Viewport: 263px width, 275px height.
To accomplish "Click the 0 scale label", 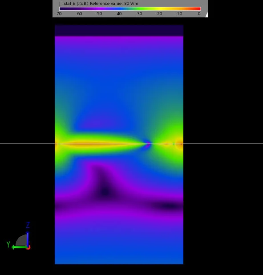I will tap(199, 14).
